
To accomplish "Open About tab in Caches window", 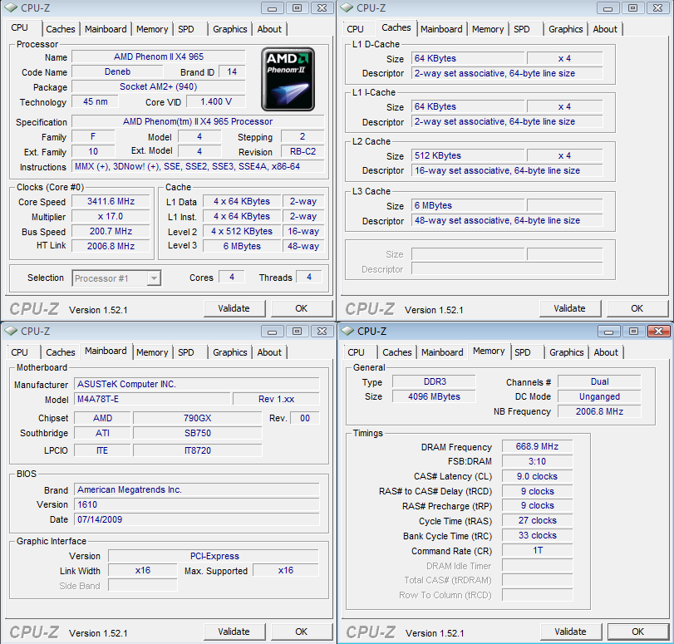I will click(605, 29).
